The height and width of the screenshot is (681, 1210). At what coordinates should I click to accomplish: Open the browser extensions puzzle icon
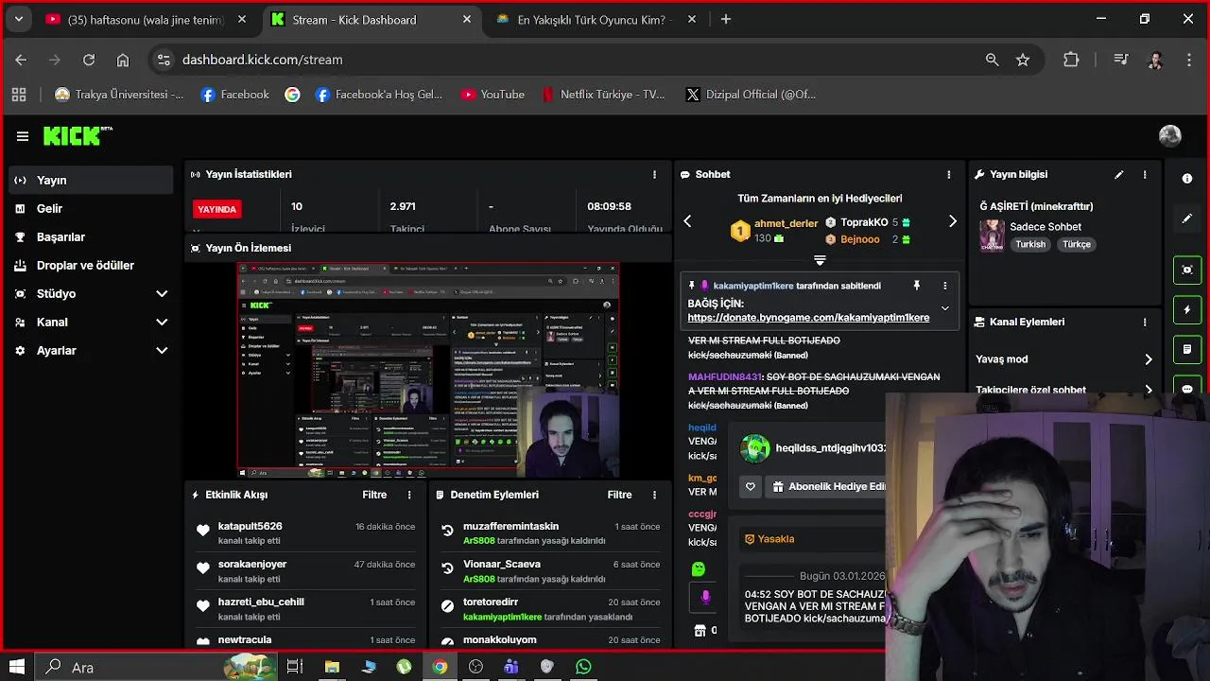click(1071, 60)
